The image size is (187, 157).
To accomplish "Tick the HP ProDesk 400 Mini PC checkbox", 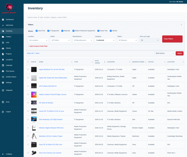I will (x=28, y=86).
